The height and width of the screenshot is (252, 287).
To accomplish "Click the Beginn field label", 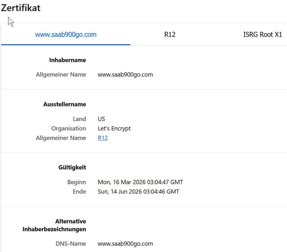I will (76, 182).
